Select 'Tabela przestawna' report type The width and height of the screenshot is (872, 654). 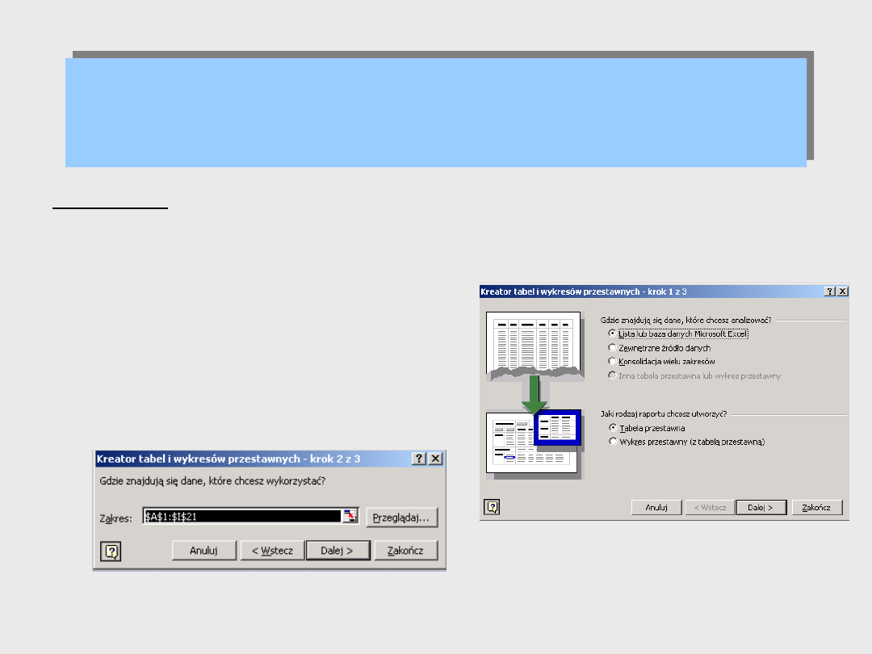[612, 427]
